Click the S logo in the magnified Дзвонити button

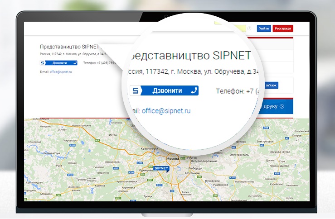click(135, 90)
